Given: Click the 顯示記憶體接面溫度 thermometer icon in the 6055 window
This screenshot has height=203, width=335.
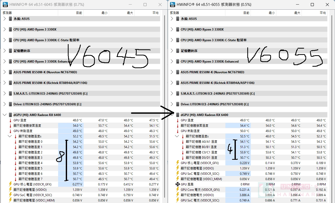Looking at the screenshot, I should click(x=178, y=125).
